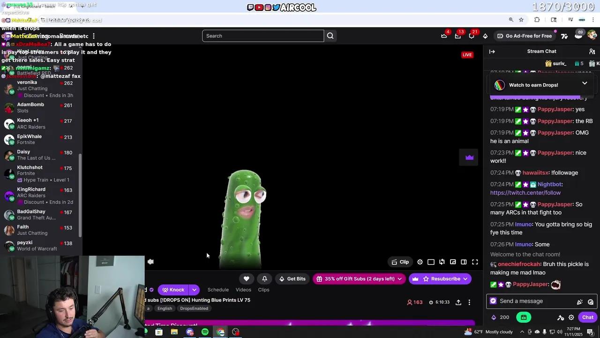Open Chrome from the taskbar
Image resolution: width=600 pixels, height=338 pixels.
pyautogui.click(x=221, y=332)
